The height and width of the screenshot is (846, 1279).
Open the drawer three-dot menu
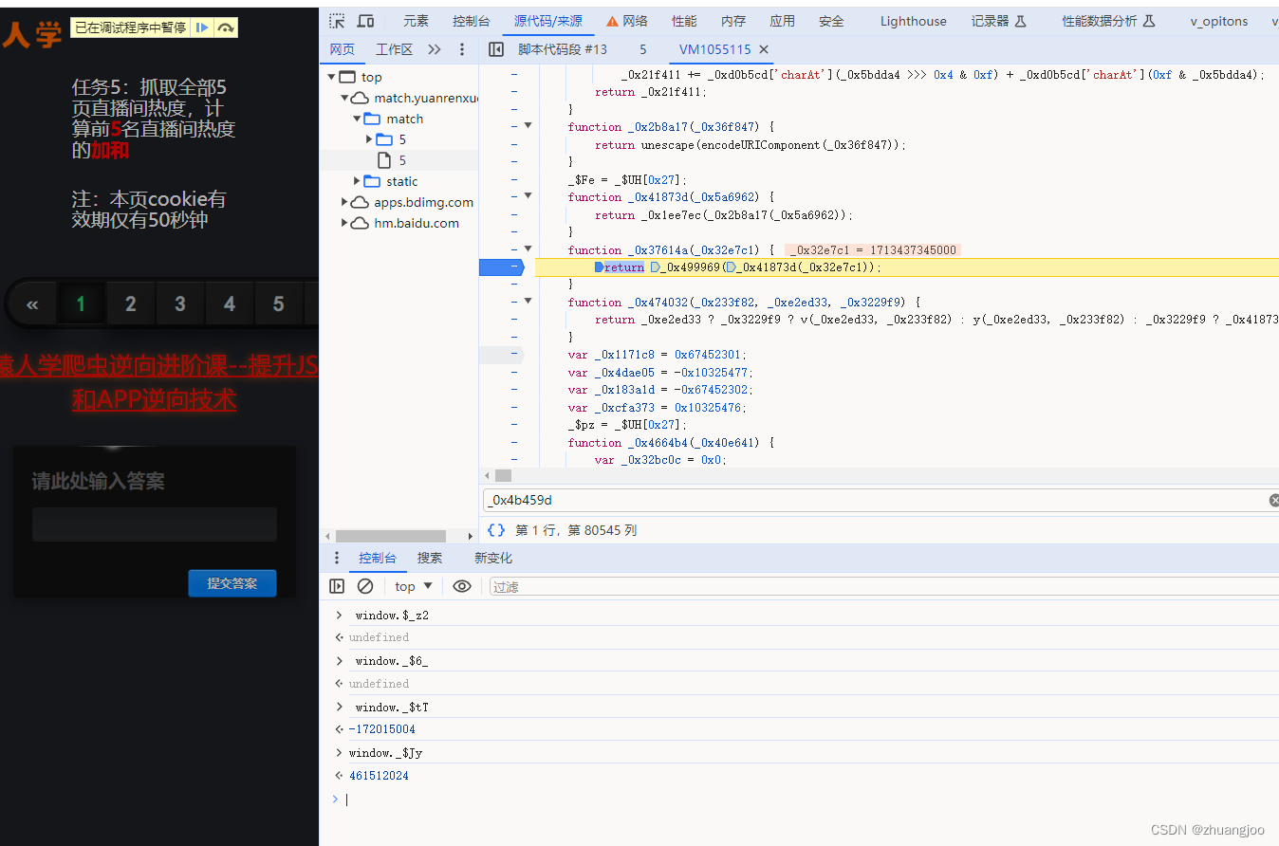click(336, 558)
